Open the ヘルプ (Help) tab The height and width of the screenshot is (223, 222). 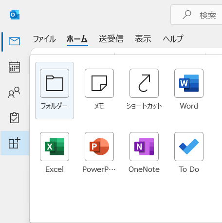(173, 39)
